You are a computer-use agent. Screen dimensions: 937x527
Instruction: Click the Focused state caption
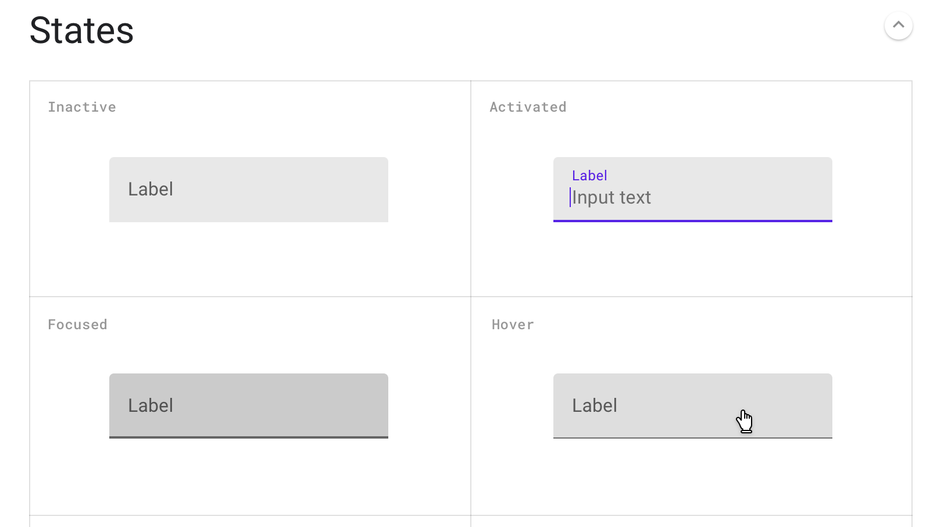[77, 325]
